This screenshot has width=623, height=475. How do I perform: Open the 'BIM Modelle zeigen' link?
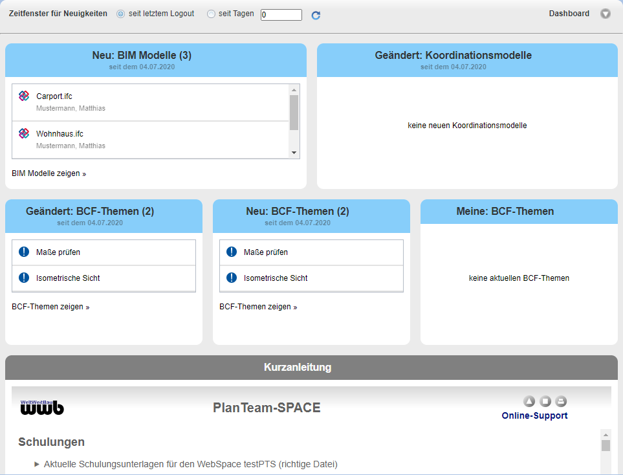pos(49,173)
